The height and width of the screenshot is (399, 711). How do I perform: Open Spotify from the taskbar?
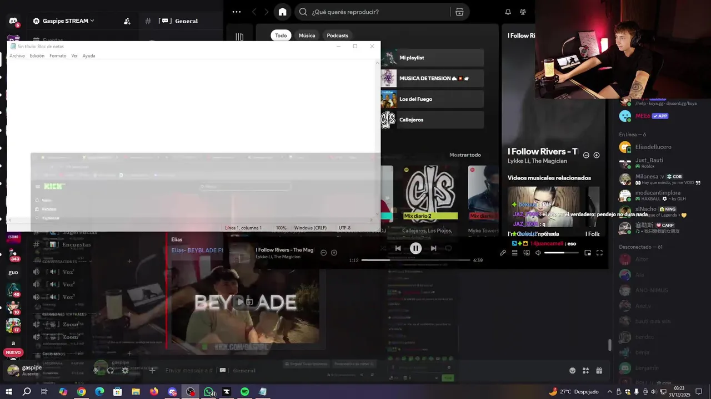244,392
